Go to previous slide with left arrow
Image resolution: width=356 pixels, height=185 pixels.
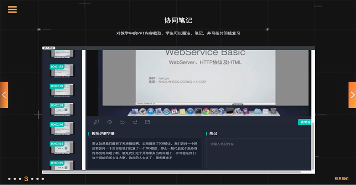[x=4, y=95]
